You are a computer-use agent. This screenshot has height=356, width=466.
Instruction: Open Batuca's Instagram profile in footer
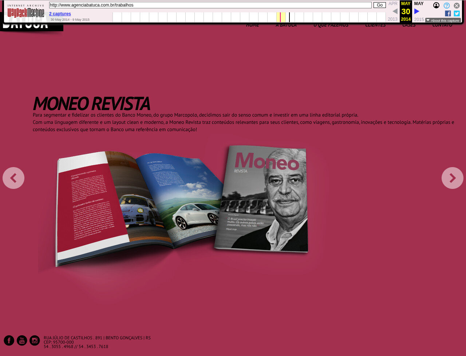(x=35, y=340)
